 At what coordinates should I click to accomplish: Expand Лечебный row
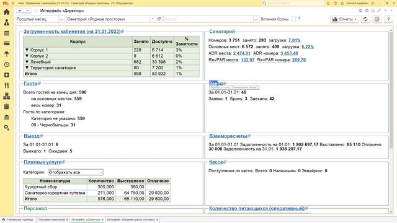[27, 62]
